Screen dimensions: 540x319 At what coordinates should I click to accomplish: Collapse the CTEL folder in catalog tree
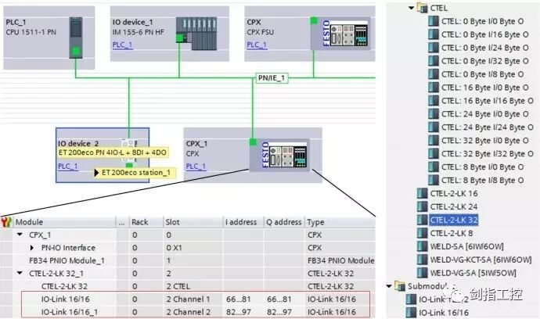tap(411, 8)
